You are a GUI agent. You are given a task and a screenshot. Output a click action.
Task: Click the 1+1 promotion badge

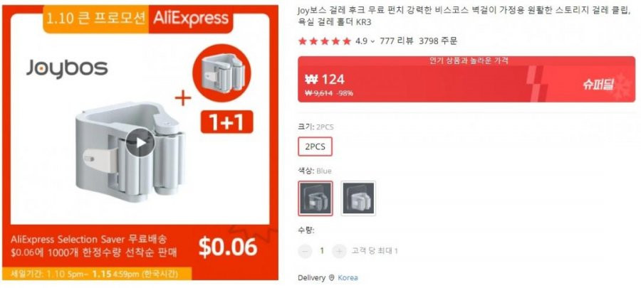click(x=227, y=122)
